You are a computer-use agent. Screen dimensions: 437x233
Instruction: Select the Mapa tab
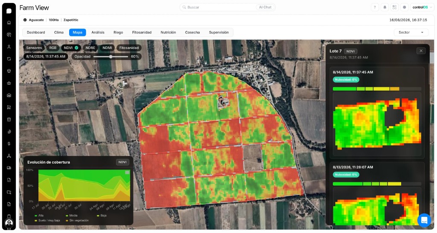tap(78, 32)
